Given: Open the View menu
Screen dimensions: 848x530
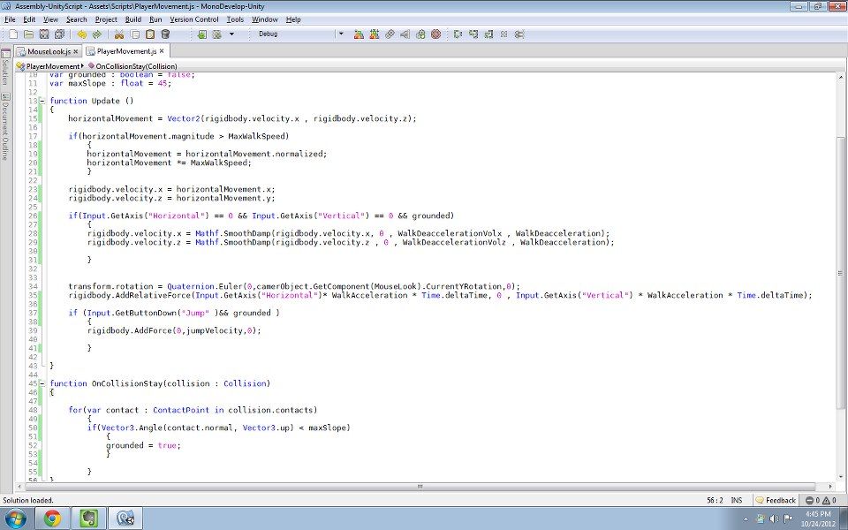Looking at the screenshot, I should 51,19.
